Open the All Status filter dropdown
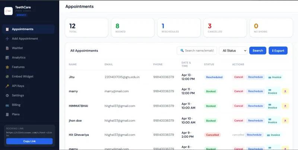This screenshot has width=298, height=150. click(x=233, y=51)
